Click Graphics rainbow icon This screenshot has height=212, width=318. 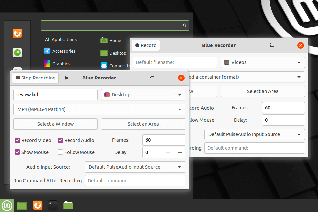point(47,64)
